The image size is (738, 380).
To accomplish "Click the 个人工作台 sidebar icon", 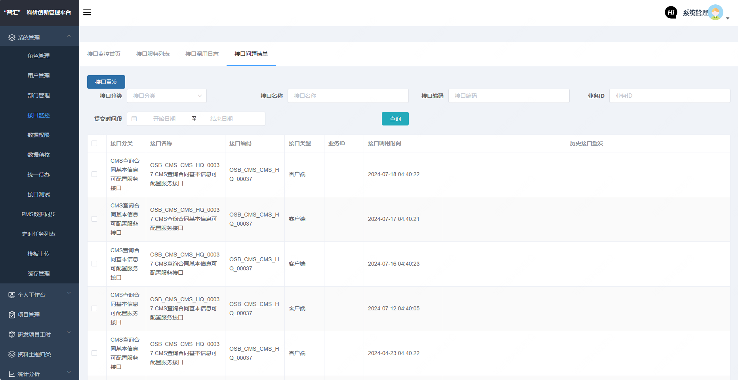I will (x=12, y=295).
